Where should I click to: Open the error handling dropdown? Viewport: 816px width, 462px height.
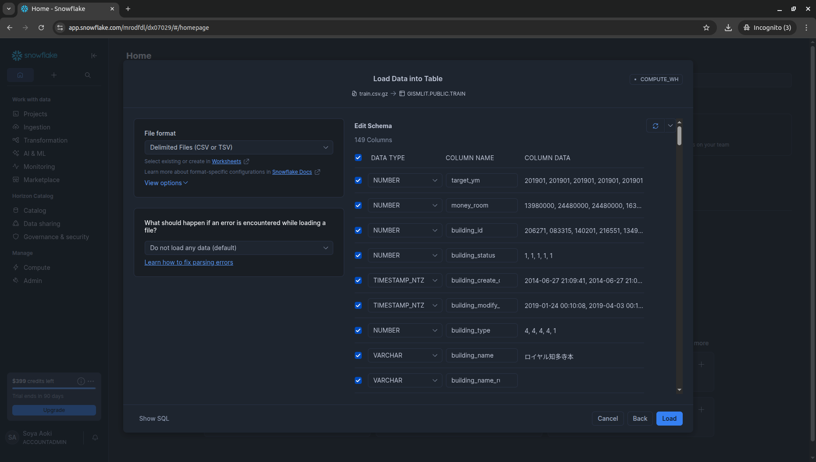[239, 248]
